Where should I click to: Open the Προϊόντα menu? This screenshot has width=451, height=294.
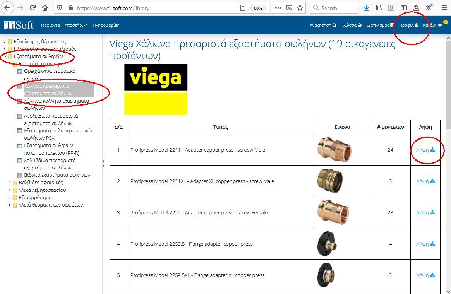coord(50,25)
